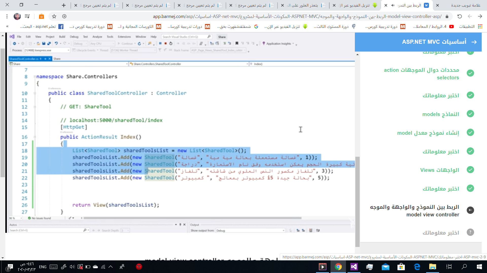Open Visual Studio from the taskbar
The height and width of the screenshot is (273, 487).
[x=354, y=267]
